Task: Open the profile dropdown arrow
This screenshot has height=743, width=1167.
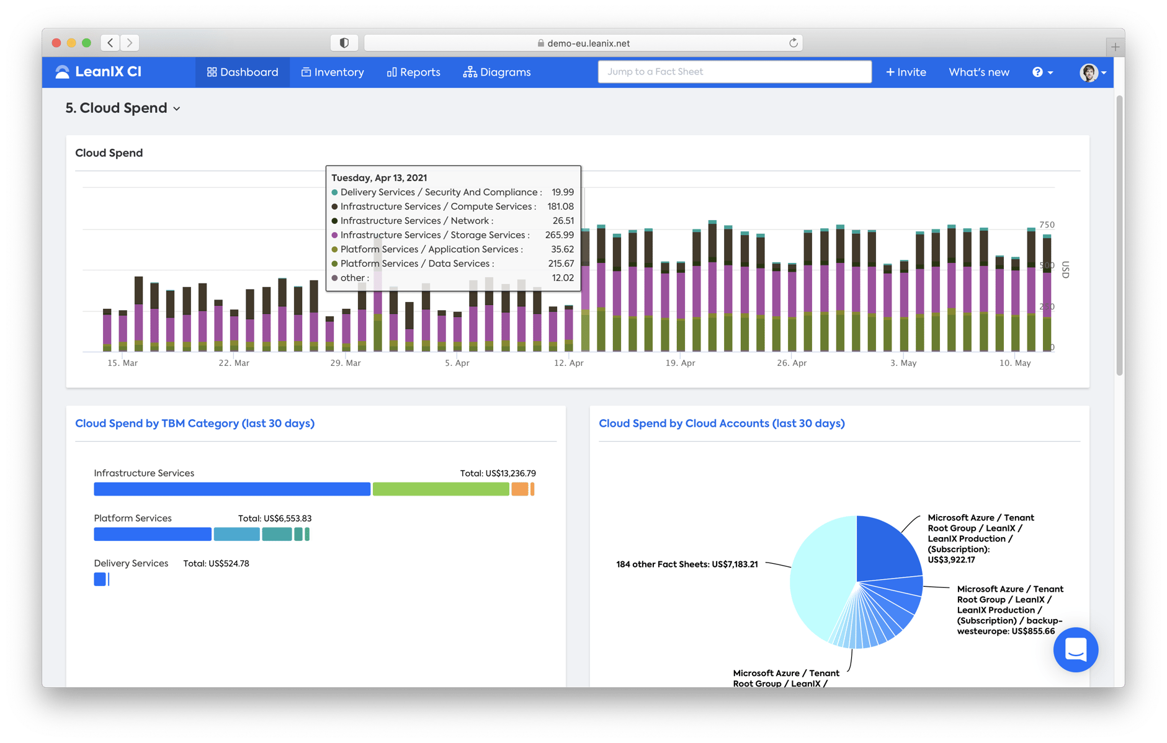Action: coord(1104,73)
